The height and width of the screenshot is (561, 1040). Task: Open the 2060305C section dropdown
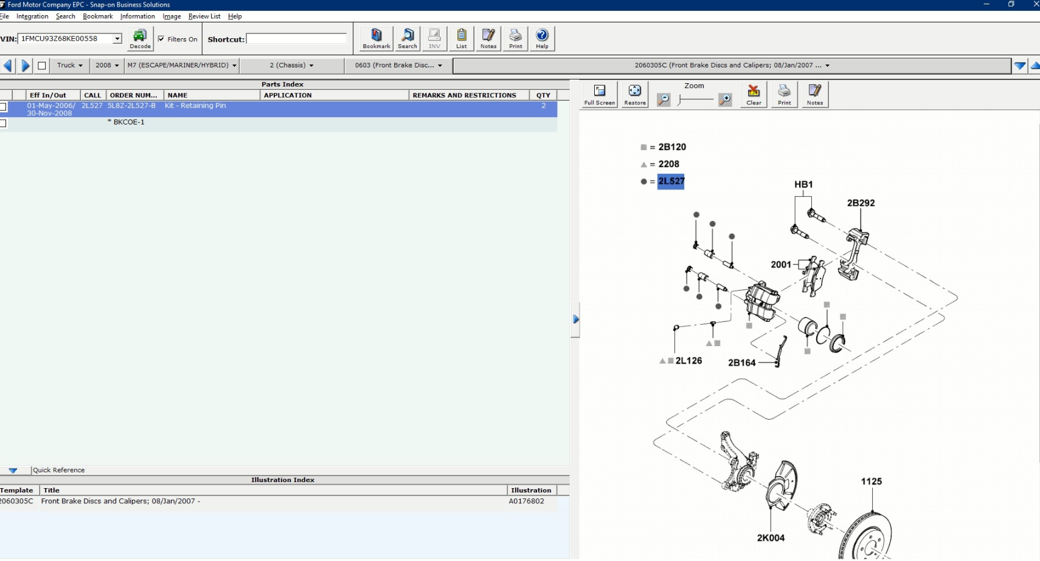732,66
